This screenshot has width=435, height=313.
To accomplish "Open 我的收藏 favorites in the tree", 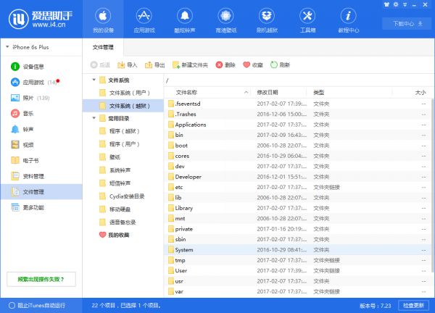I will click(x=115, y=235).
